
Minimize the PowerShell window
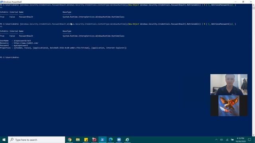(235, 2)
